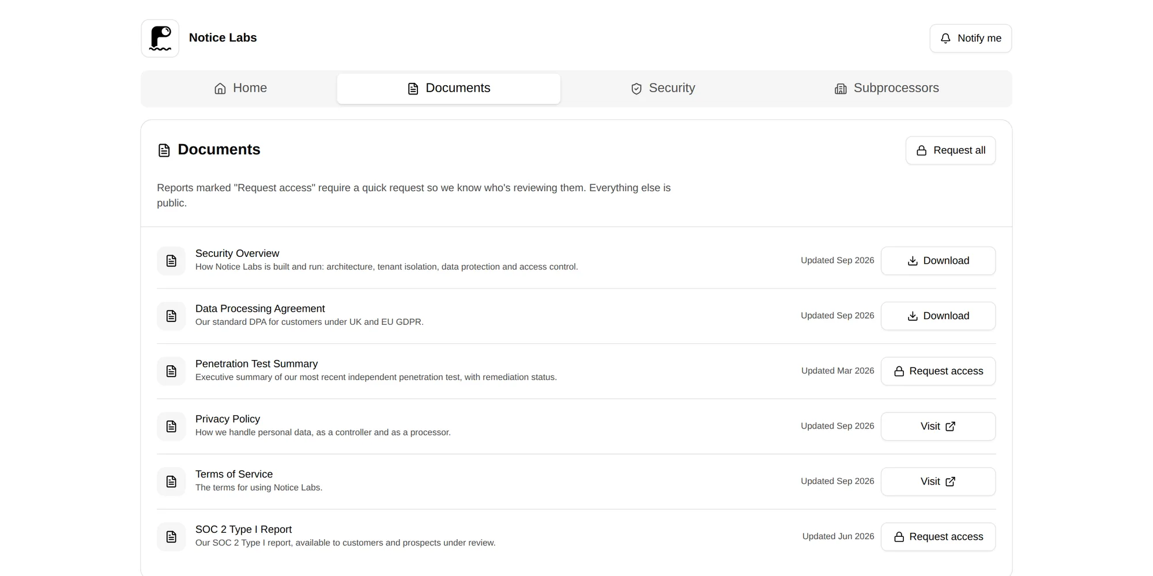Request access to SOC 2 Type I Report
The height and width of the screenshot is (576, 1153).
point(938,537)
